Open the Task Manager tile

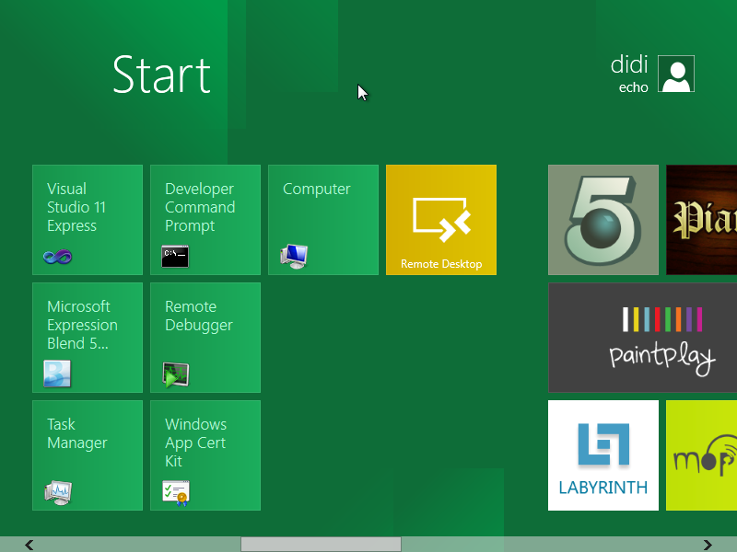[x=88, y=455]
